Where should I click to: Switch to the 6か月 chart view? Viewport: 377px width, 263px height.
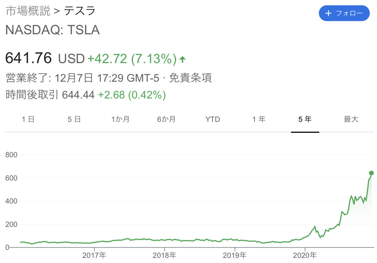[x=167, y=119]
